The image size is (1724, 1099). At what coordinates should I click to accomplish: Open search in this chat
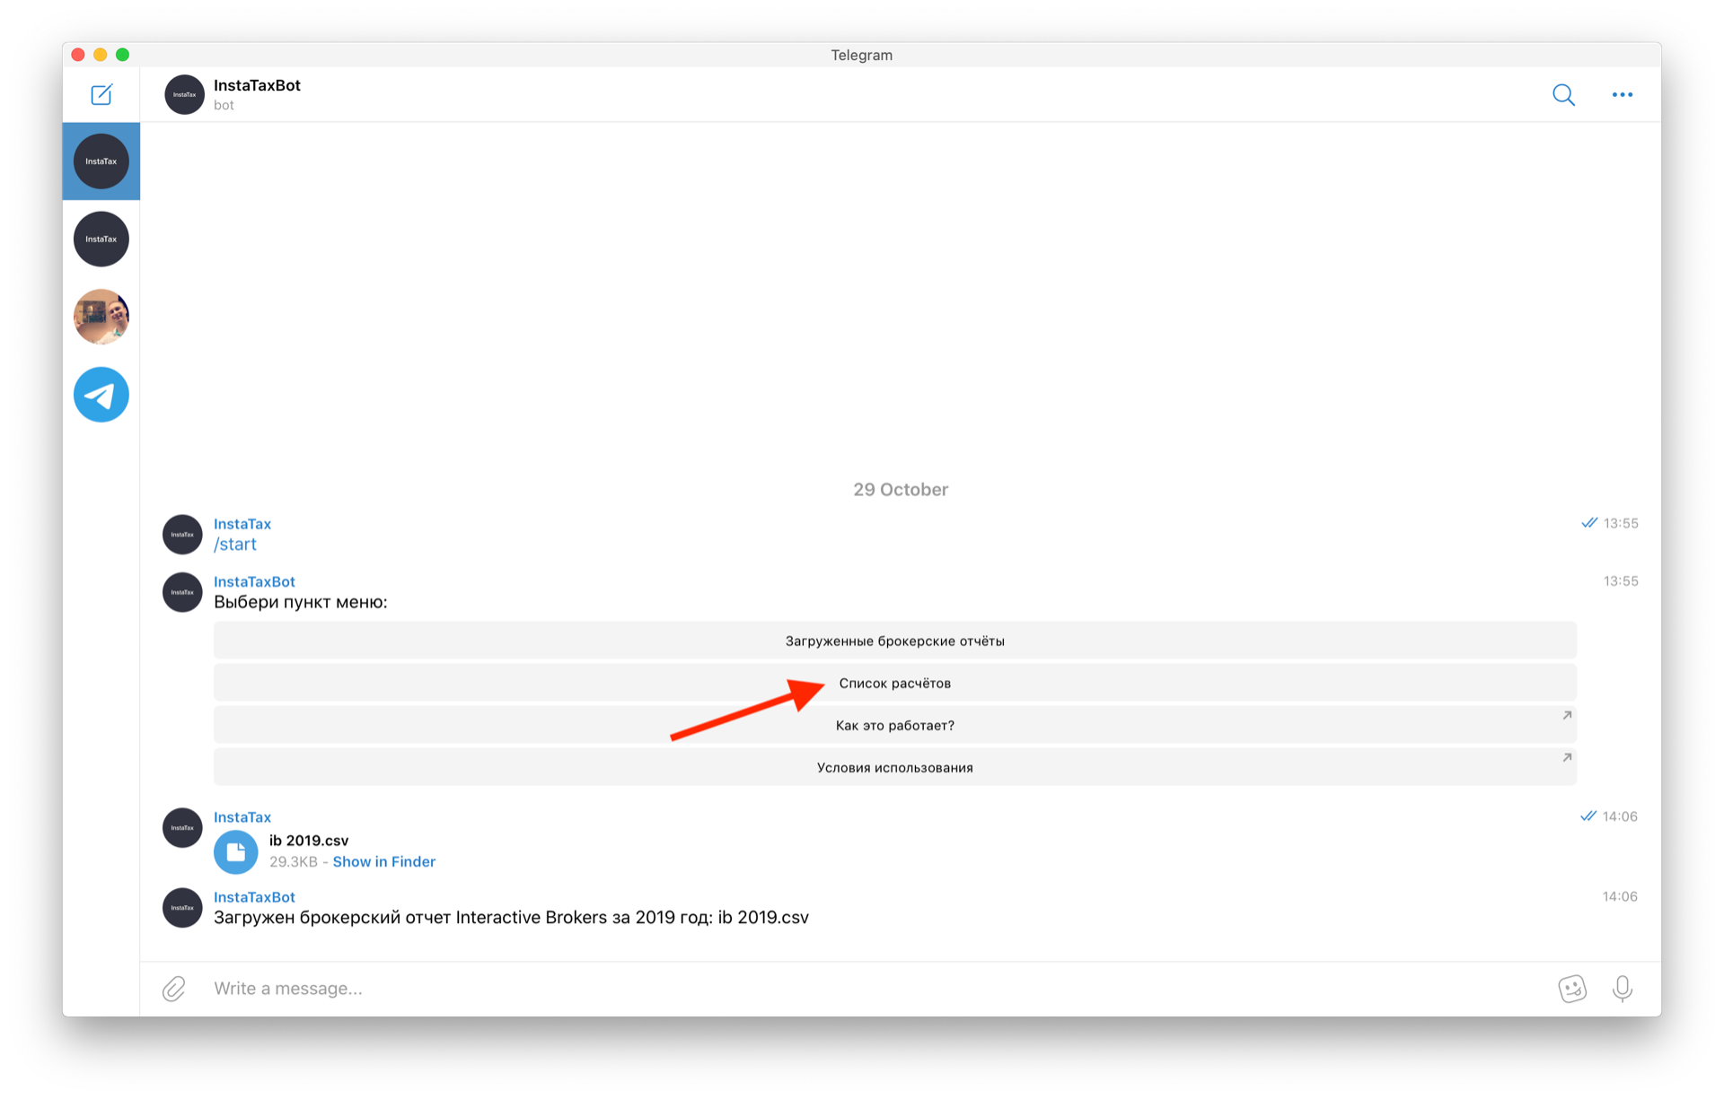click(1563, 94)
